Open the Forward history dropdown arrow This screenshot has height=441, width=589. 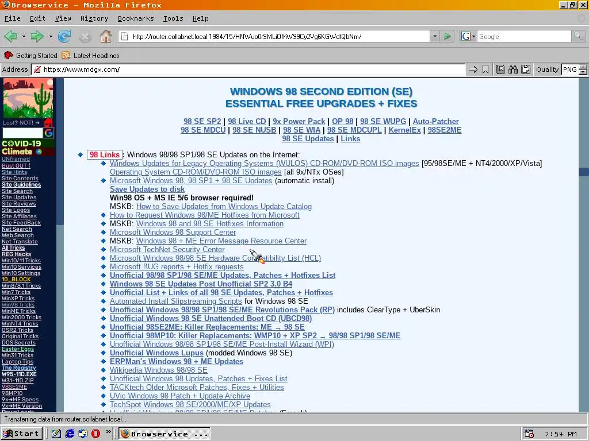pyautogui.click(x=51, y=36)
